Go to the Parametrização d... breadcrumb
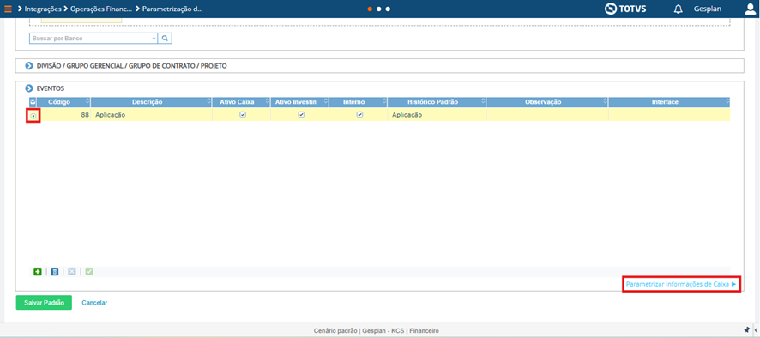 coord(172,9)
